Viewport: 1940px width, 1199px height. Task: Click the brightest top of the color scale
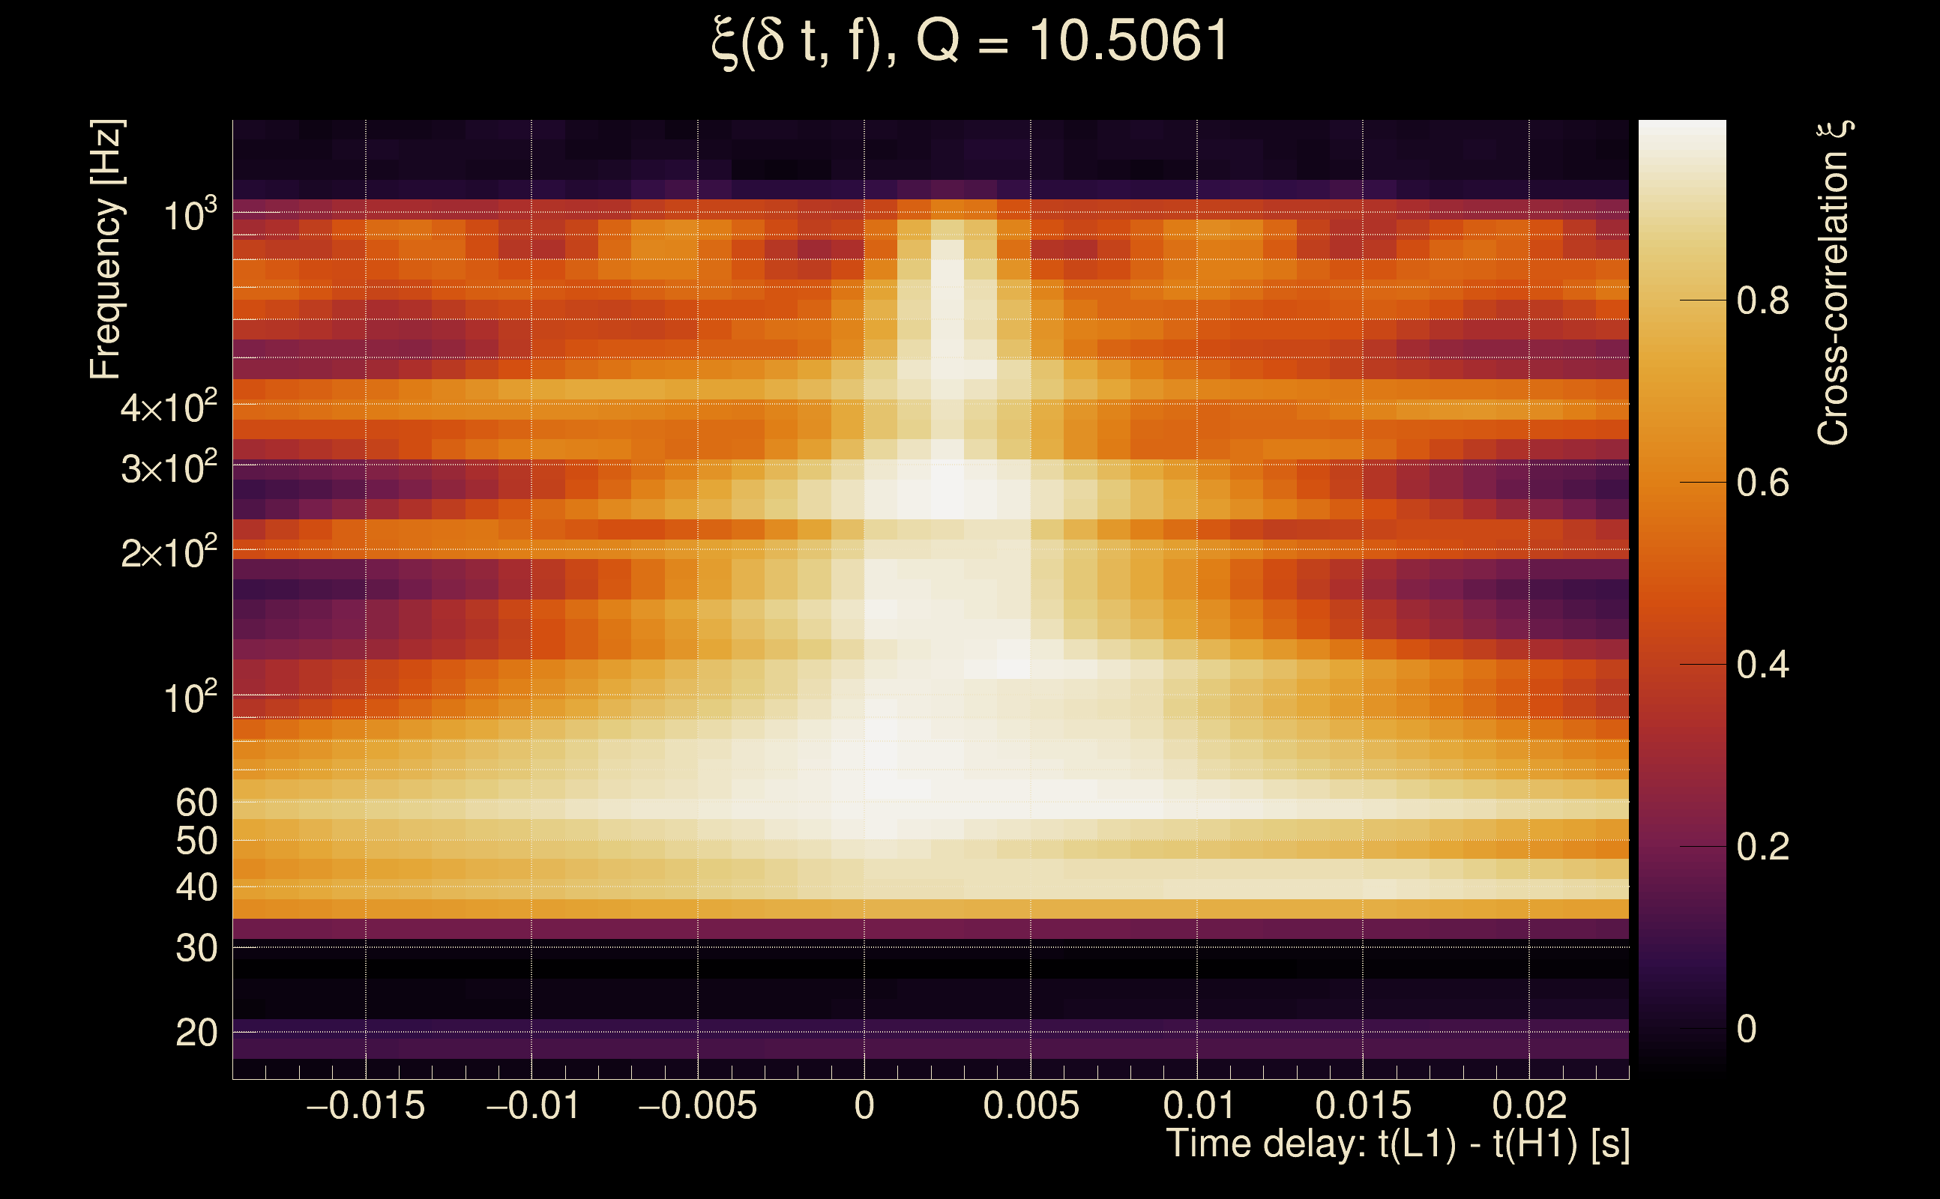pos(1682,127)
